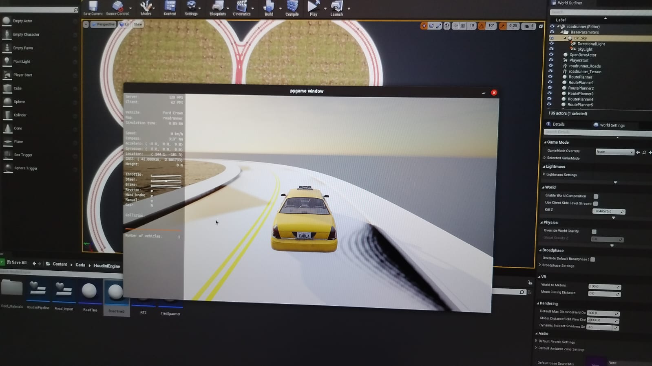This screenshot has width=652, height=366.
Task: Open camera speed 4 setting
Action: click(x=529, y=26)
